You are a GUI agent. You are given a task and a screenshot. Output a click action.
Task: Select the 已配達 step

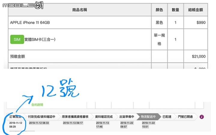[x=167, y=117]
